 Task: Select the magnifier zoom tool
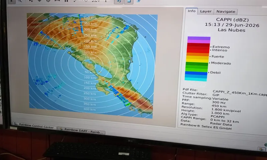click(x=20, y=1)
